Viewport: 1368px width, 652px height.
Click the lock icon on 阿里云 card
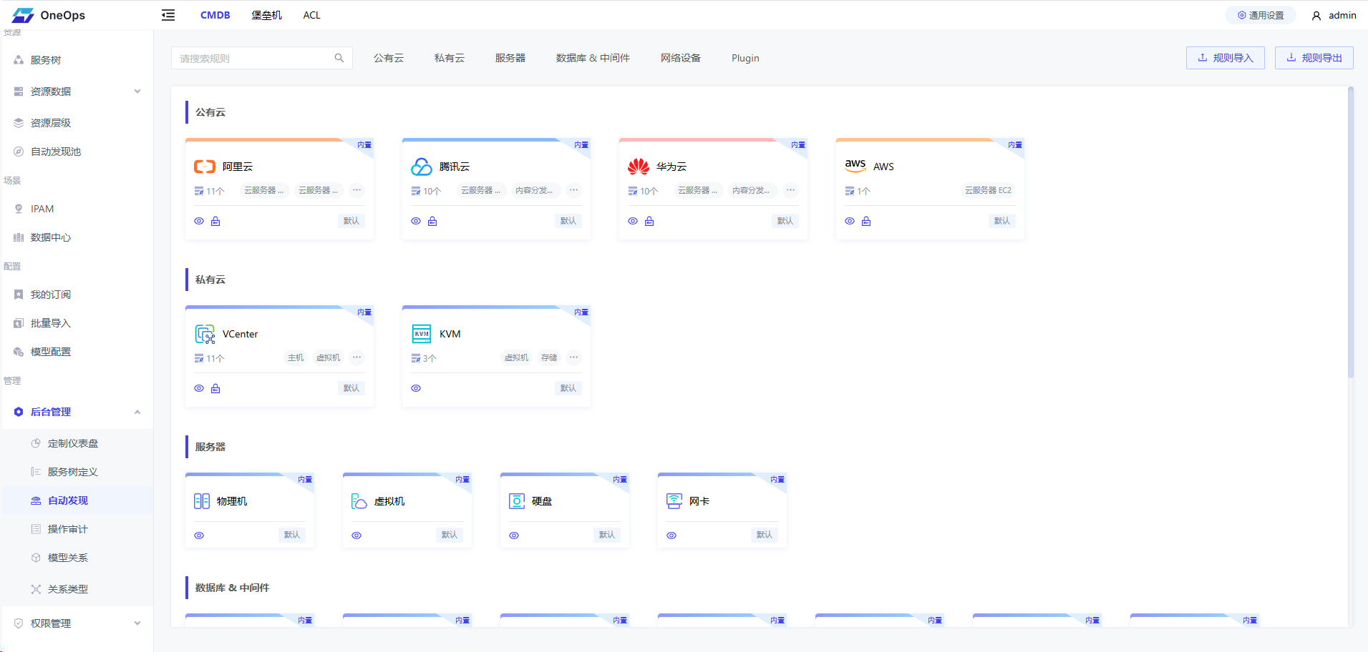pos(215,221)
